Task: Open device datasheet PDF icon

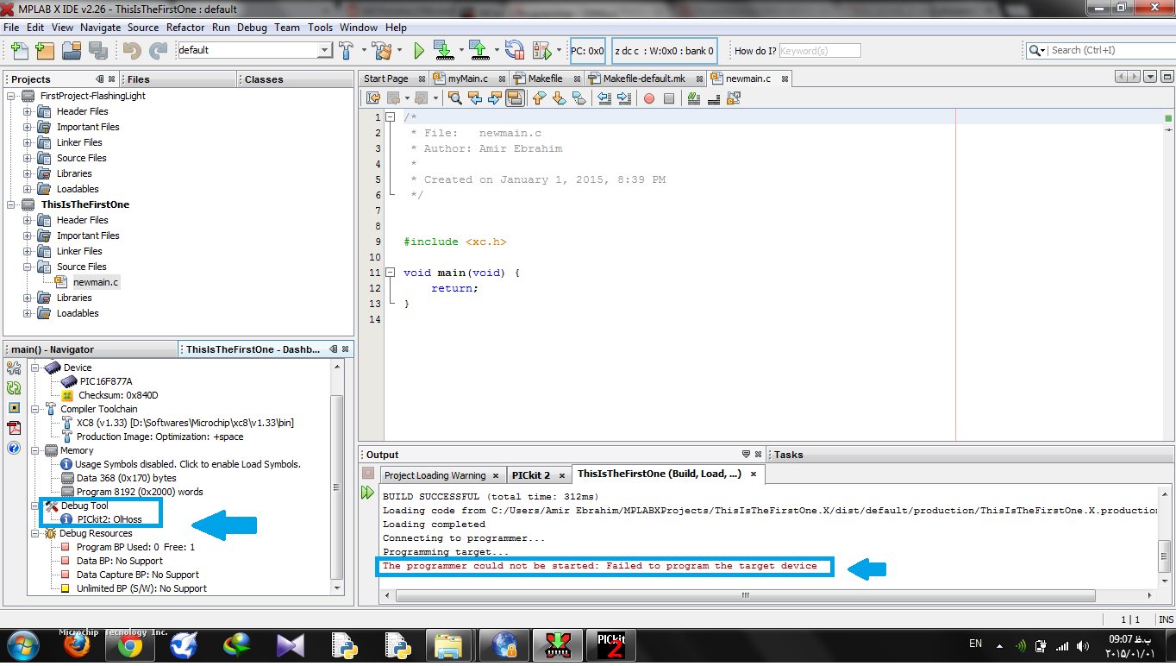Action: pos(14,428)
